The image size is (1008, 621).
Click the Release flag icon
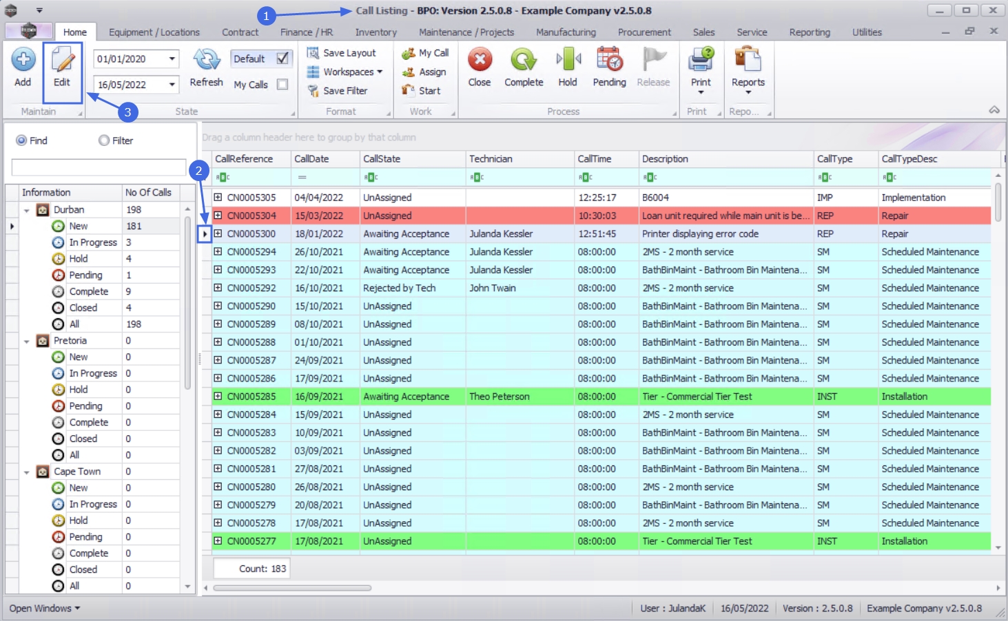click(653, 60)
